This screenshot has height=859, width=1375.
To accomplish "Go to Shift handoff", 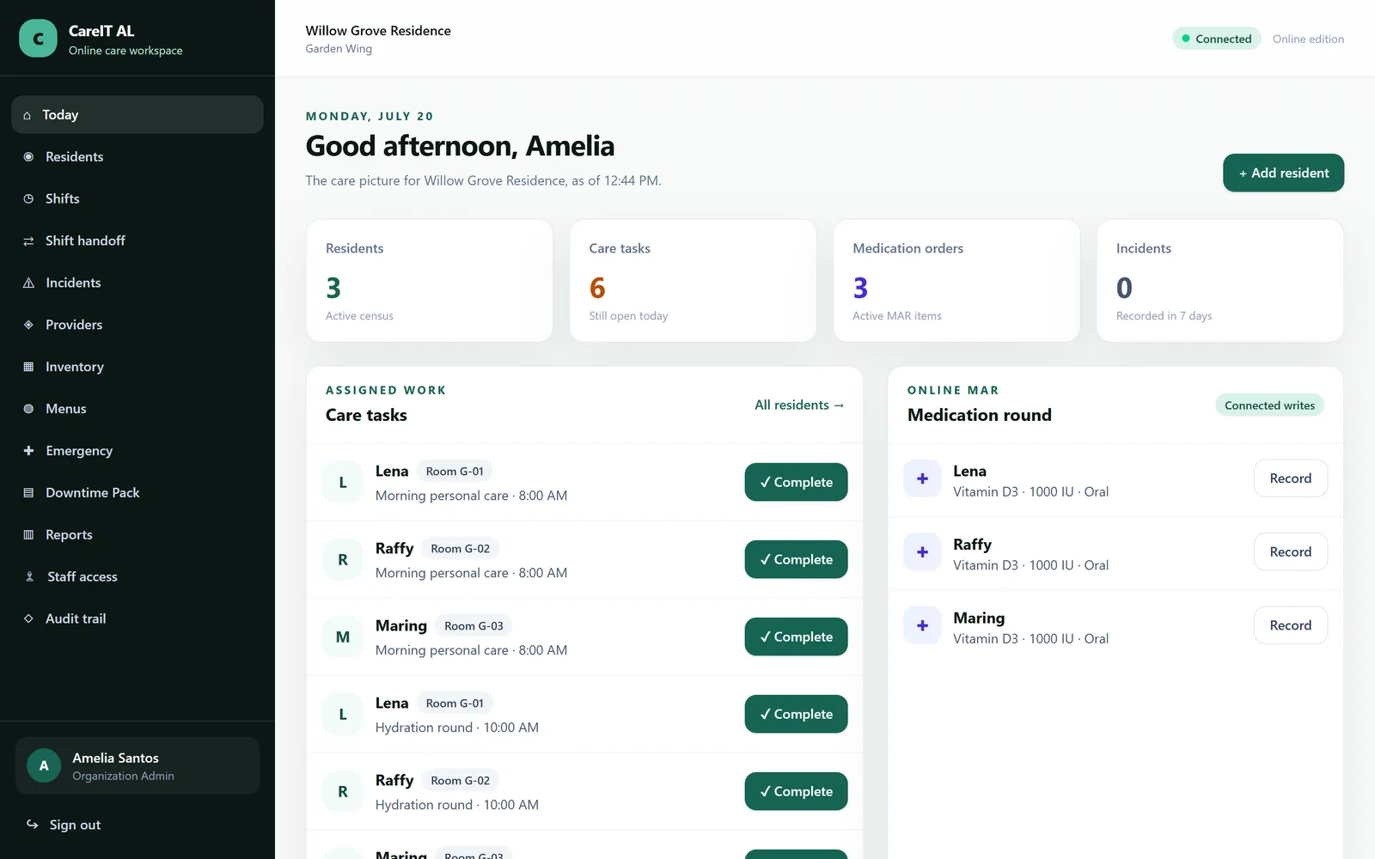I will (137, 241).
